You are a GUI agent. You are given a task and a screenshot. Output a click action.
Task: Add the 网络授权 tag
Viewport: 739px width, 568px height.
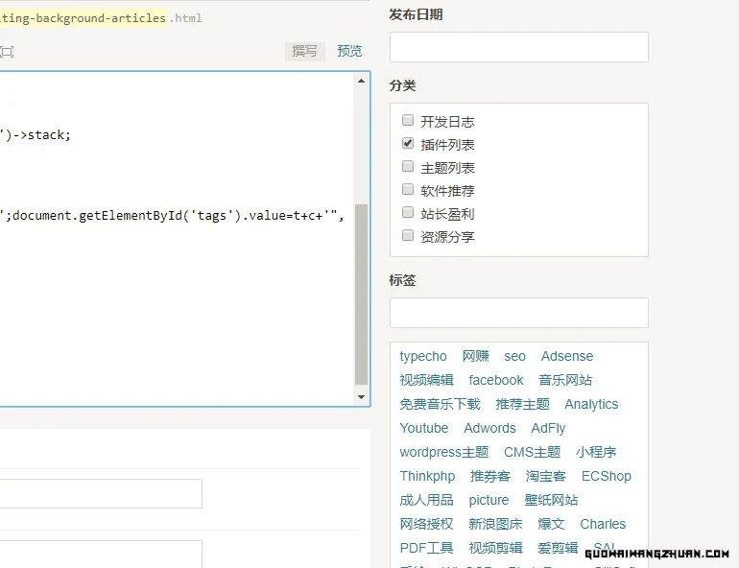tap(426, 524)
